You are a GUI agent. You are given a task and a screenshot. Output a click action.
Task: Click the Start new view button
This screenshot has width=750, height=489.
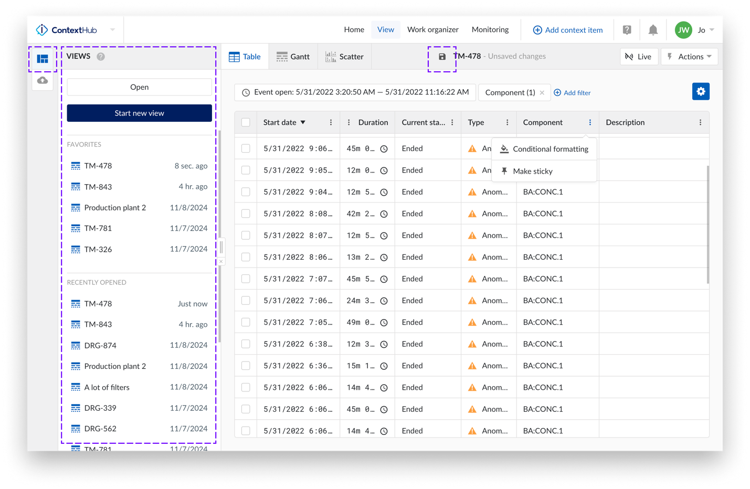[x=139, y=113]
